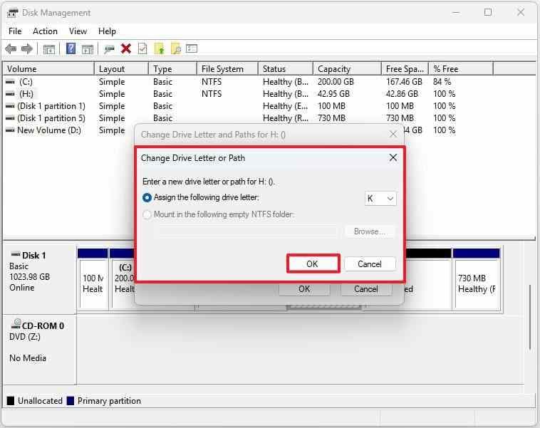Open the Help menu
The image size is (540, 428).
pyautogui.click(x=107, y=31)
